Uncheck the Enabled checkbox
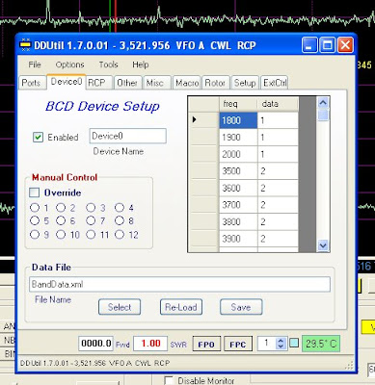The width and height of the screenshot is (375, 385). pyautogui.click(x=38, y=138)
